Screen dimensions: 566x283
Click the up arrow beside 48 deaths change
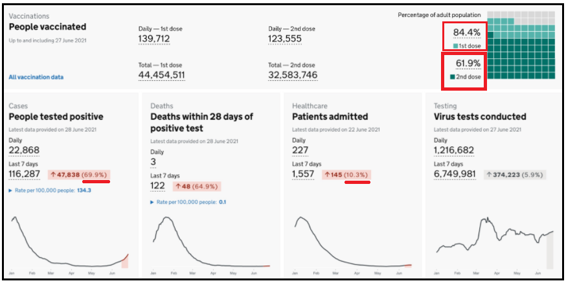(x=178, y=187)
